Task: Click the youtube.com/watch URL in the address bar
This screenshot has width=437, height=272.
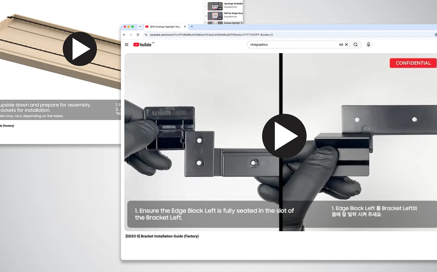Action: tap(211, 35)
